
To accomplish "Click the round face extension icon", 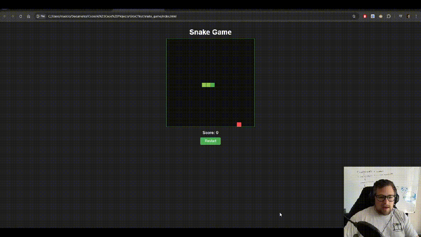I will [380, 16].
